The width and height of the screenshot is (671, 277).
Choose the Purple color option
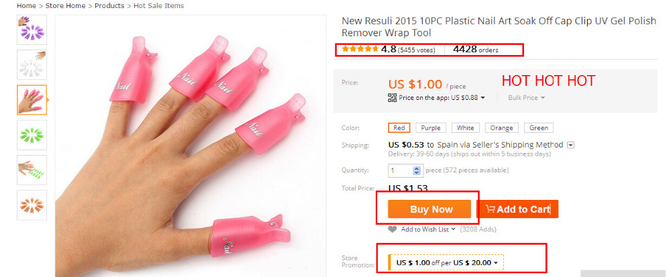430,128
